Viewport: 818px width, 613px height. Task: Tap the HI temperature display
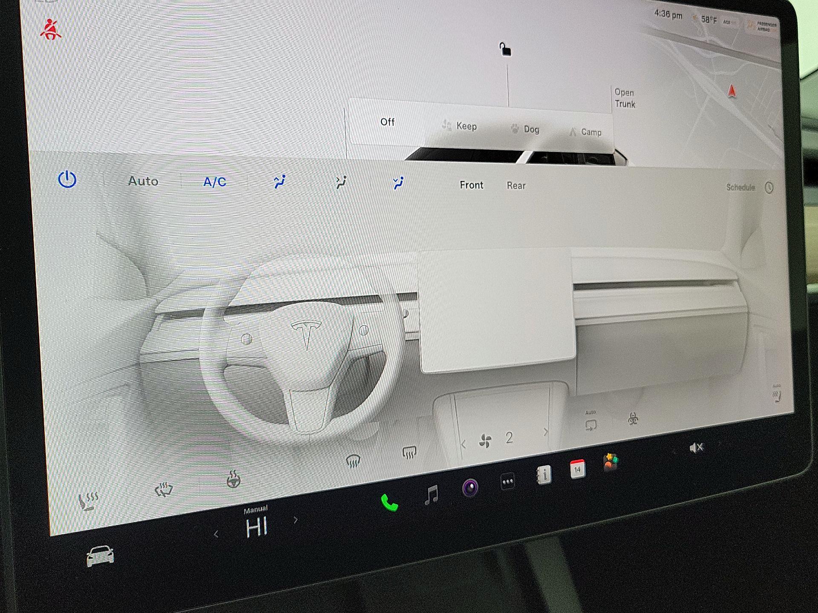(x=257, y=527)
